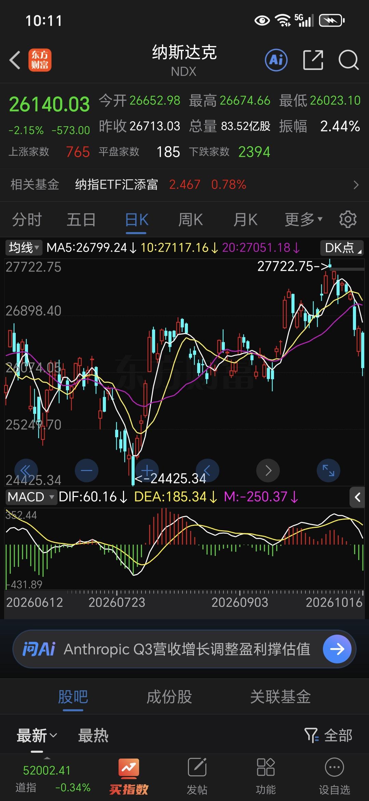Switch to the 五日 tab
Screen dimensions: 369x801
(81, 219)
